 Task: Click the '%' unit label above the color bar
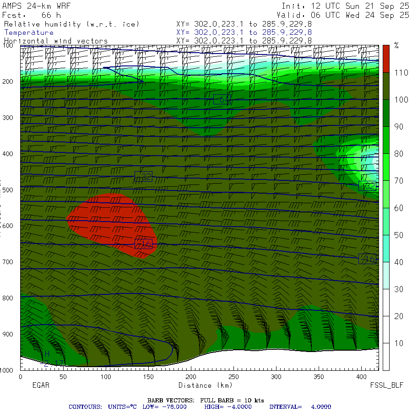click(x=396, y=45)
